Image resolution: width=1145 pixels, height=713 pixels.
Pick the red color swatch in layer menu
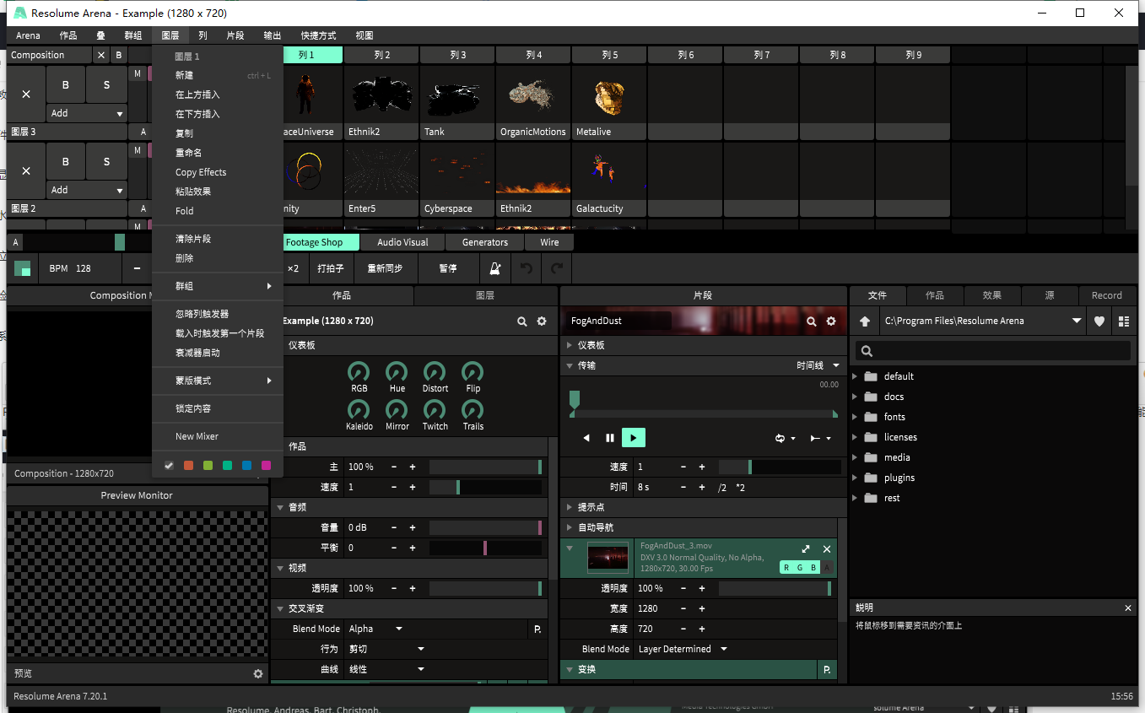[189, 465]
